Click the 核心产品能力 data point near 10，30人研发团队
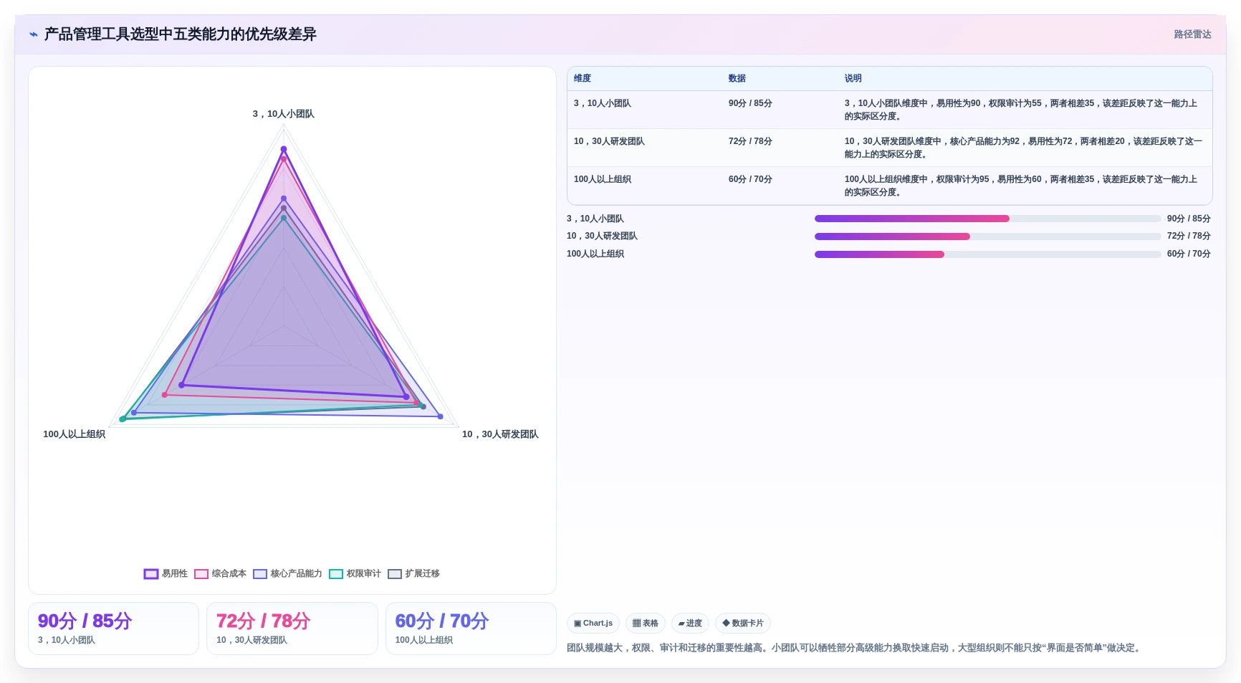This screenshot has height=683, width=1241. pyautogui.click(x=441, y=416)
